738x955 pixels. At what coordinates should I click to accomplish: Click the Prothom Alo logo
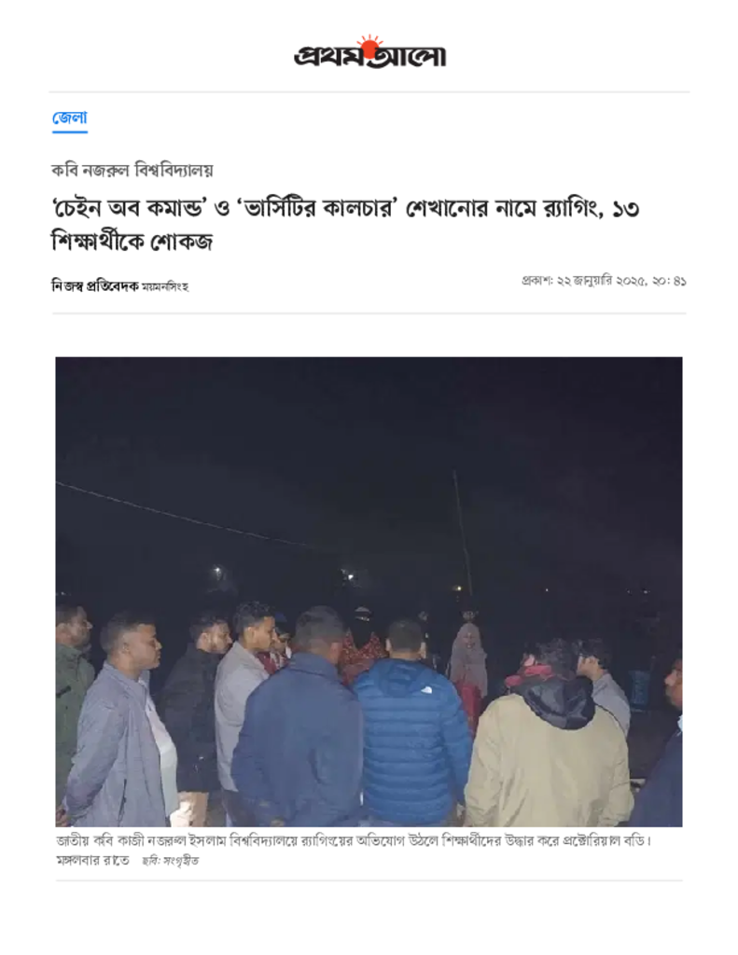[x=369, y=52]
